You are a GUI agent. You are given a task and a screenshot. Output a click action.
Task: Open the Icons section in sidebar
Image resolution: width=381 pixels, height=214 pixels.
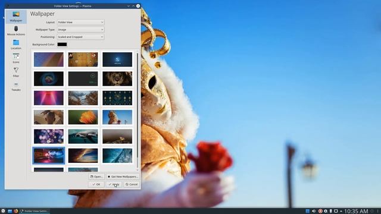pyautogui.click(x=16, y=58)
